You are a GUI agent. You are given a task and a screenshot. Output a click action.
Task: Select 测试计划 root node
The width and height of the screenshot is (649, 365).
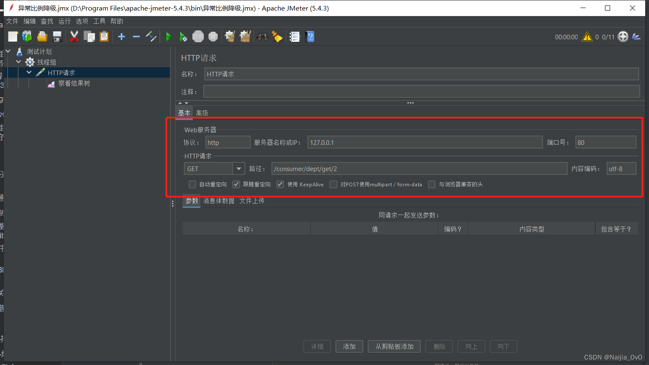coord(39,52)
